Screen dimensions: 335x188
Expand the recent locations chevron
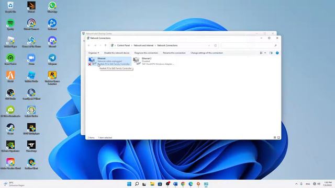pos(100,45)
